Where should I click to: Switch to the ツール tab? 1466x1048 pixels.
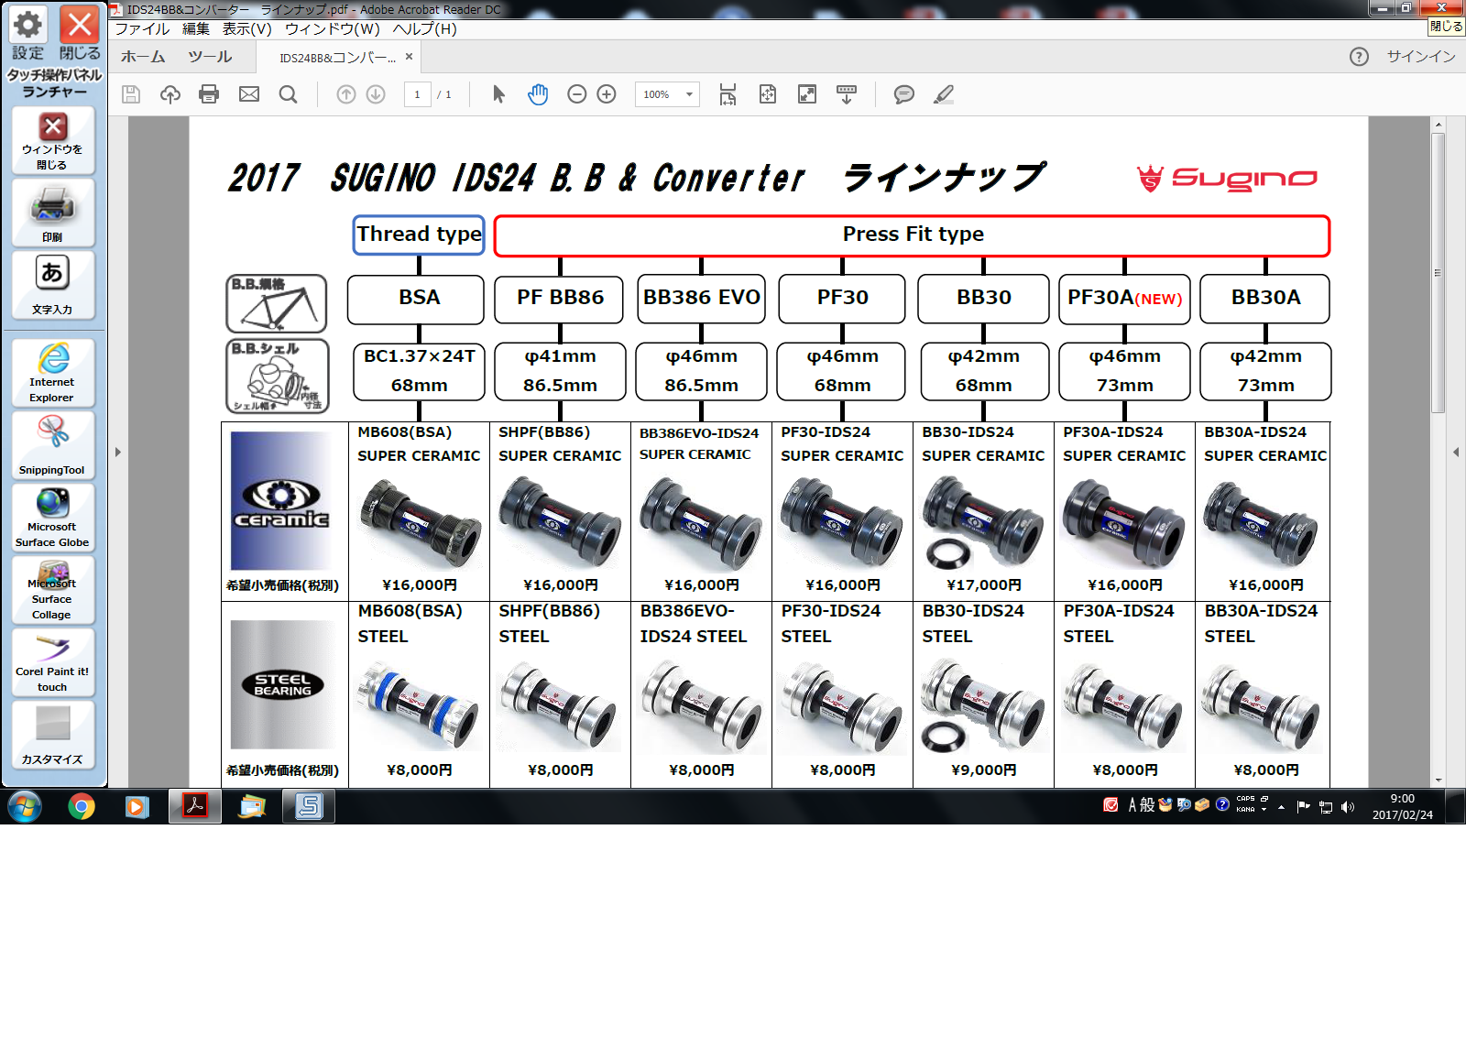[210, 57]
